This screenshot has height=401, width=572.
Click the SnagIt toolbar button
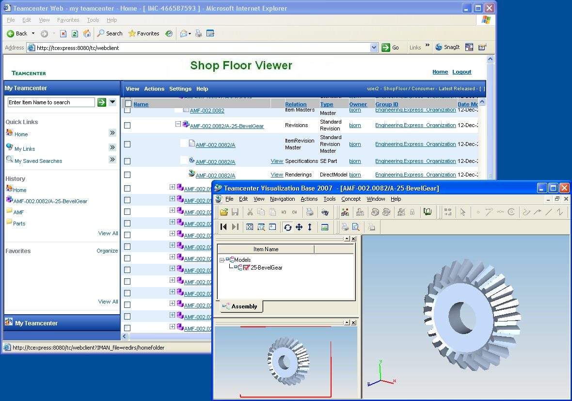(447, 47)
